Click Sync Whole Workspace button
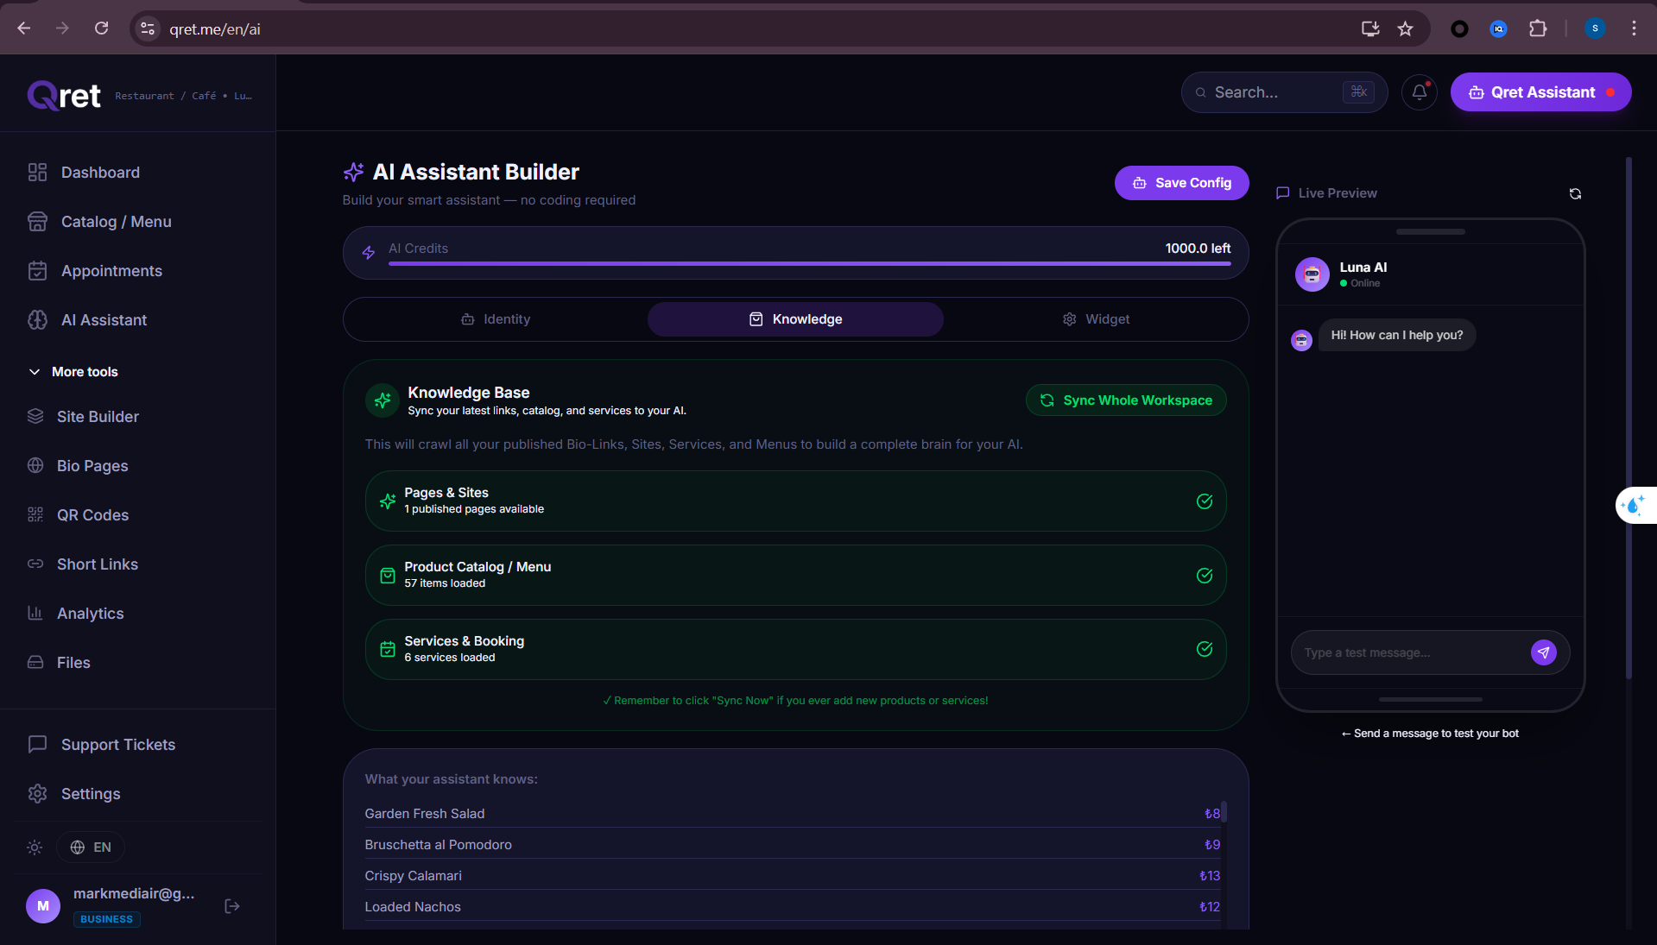The width and height of the screenshot is (1657, 945). coord(1126,400)
